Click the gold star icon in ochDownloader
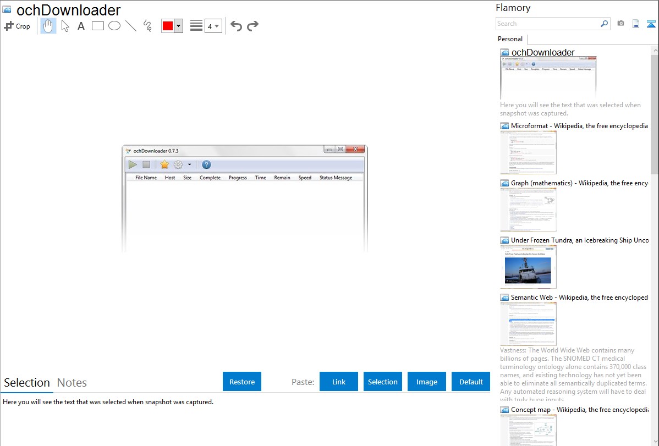 click(164, 164)
